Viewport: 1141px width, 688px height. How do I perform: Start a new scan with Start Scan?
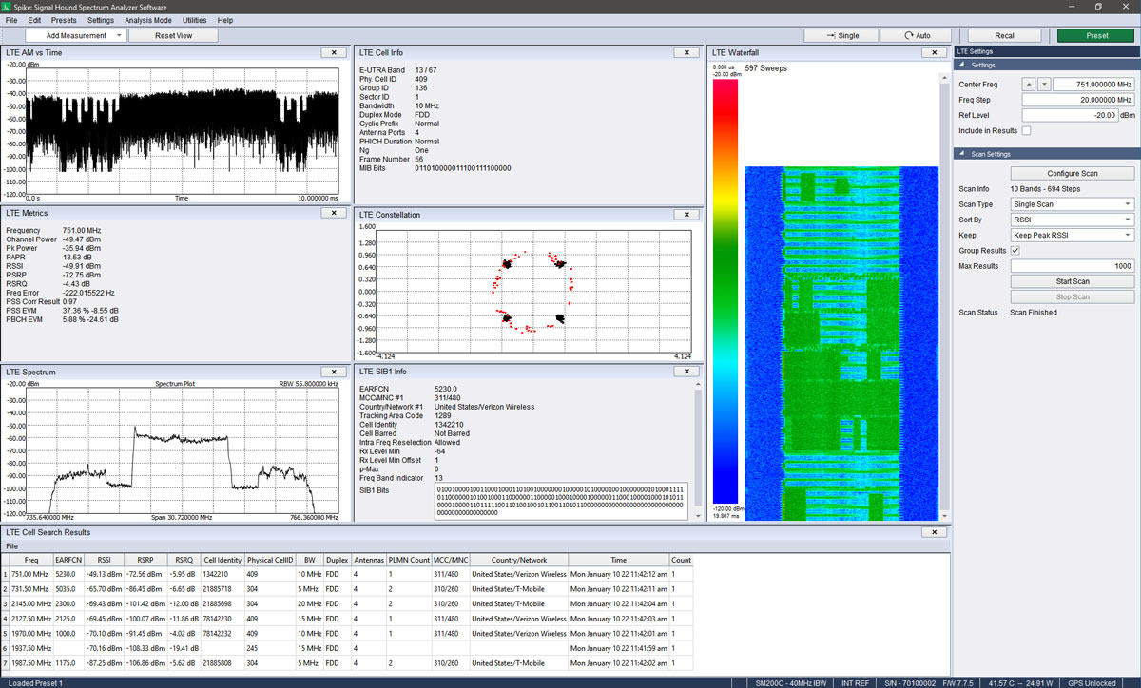tap(1072, 280)
